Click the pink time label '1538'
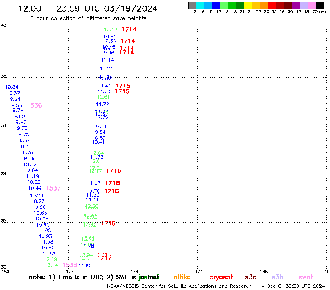 (x=70, y=265)
